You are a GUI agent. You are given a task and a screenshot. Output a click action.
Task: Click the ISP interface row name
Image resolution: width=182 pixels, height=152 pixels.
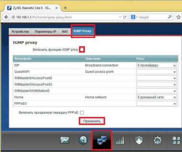pyautogui.click(x=17, y=65)
